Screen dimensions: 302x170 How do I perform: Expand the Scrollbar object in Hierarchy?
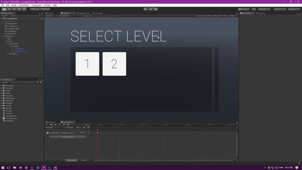(x=8, y=54)
